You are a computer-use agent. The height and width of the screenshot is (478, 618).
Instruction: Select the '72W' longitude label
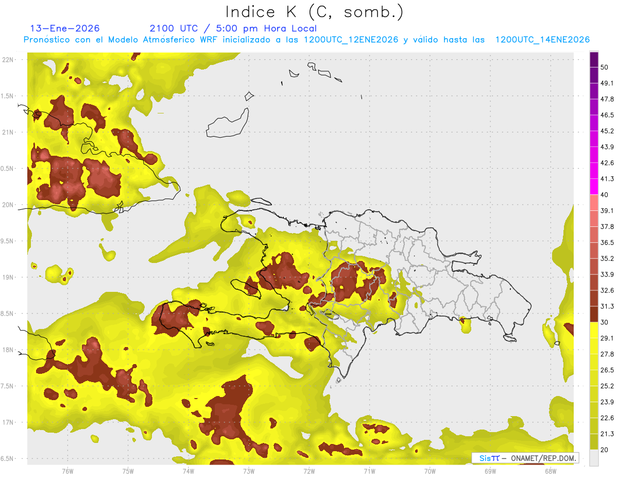pos(309,471)
